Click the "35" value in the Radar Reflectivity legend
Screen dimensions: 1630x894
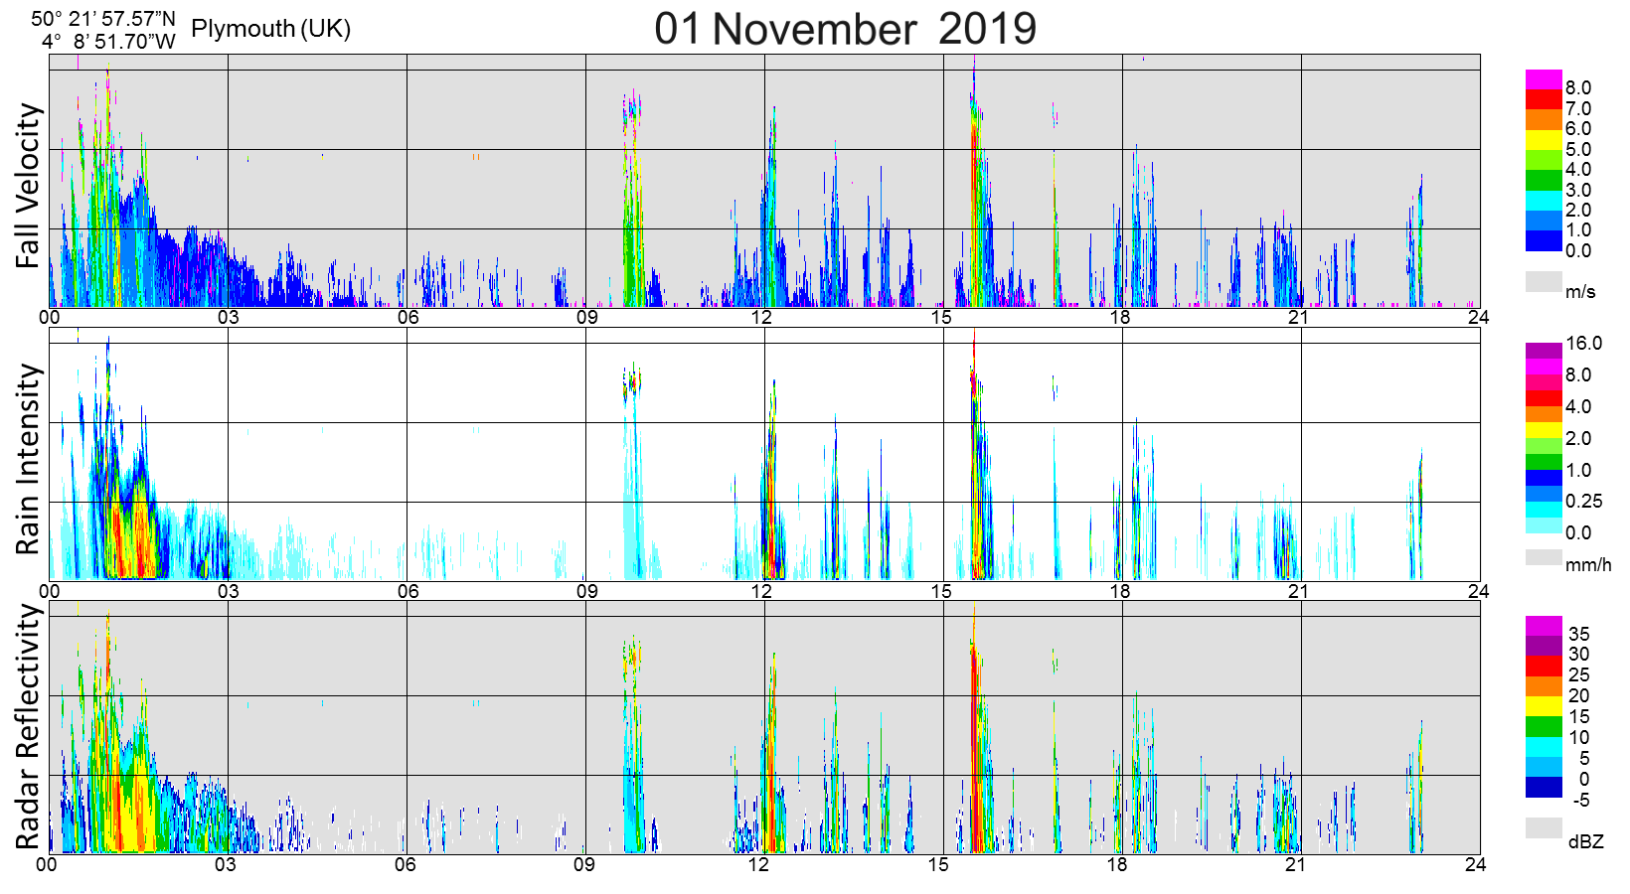pyautogui.click(x=1579, y=634)
